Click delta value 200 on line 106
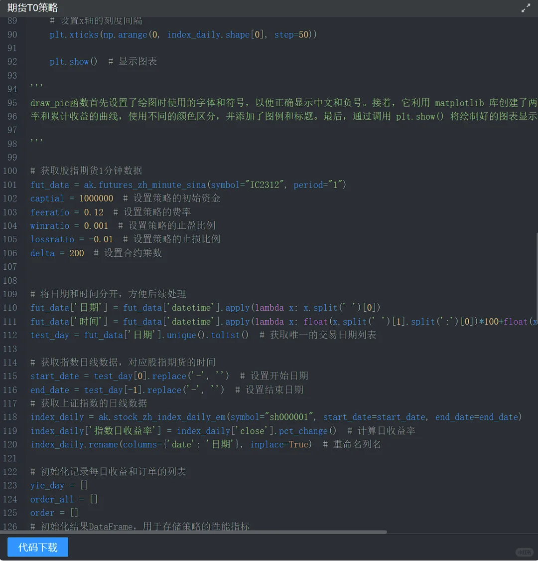 click(x=77, y=253)
